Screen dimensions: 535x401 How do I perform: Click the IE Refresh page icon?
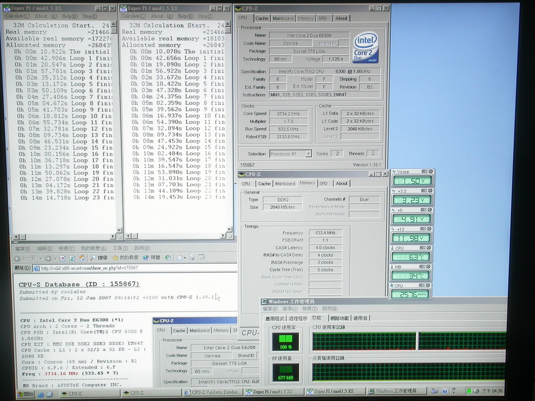coord(72,258)
